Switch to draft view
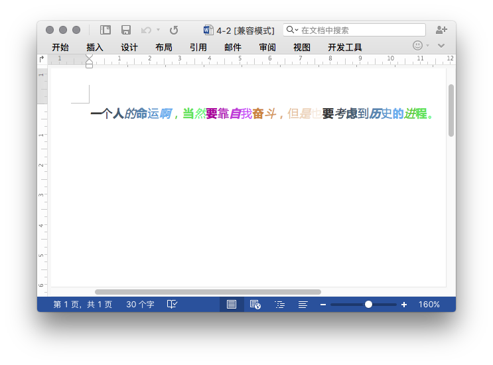493x365 pixels. [303, 305]
